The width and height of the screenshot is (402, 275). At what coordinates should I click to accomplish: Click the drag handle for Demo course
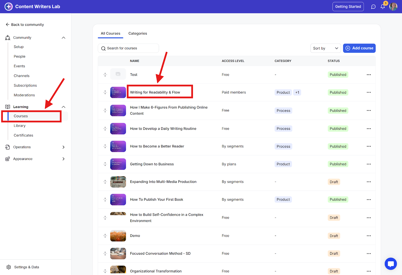[x=105, y=236]
